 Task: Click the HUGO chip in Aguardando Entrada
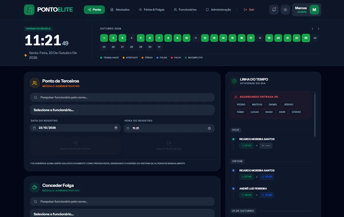point(269,112)
